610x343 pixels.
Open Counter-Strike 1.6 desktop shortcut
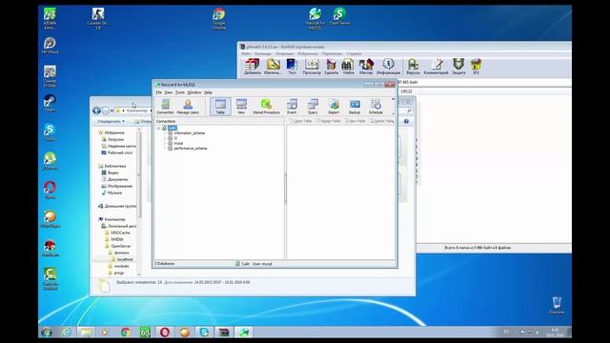(x=98, y=18)
